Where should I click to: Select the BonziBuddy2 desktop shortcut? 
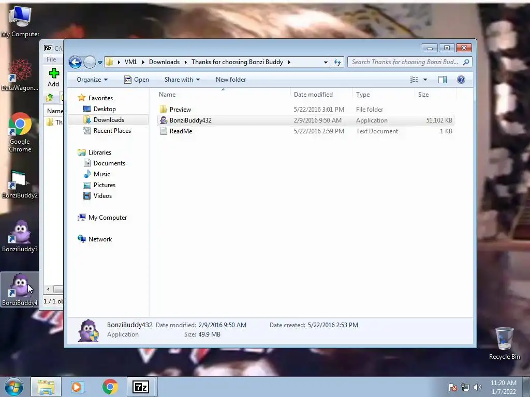click(x=20, y=184)
